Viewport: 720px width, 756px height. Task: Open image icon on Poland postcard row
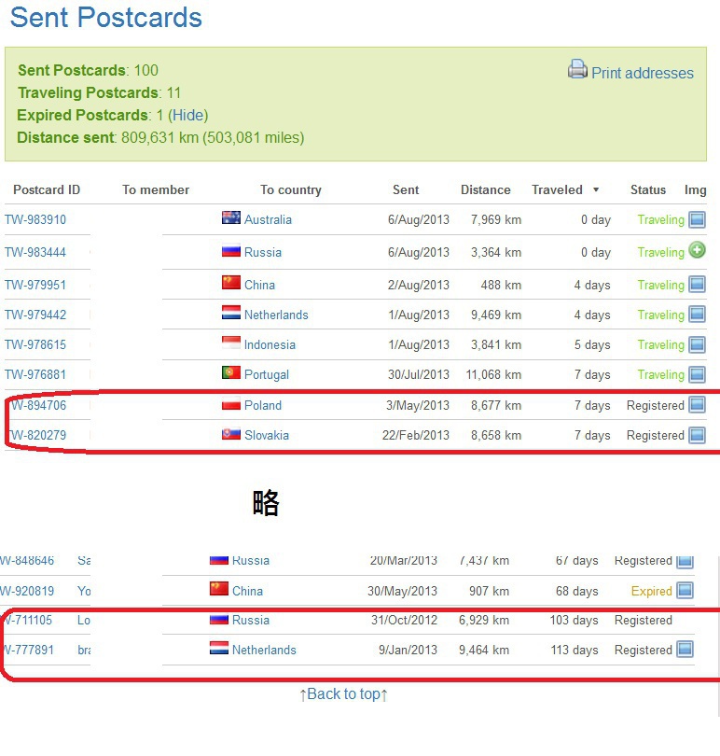697,404
